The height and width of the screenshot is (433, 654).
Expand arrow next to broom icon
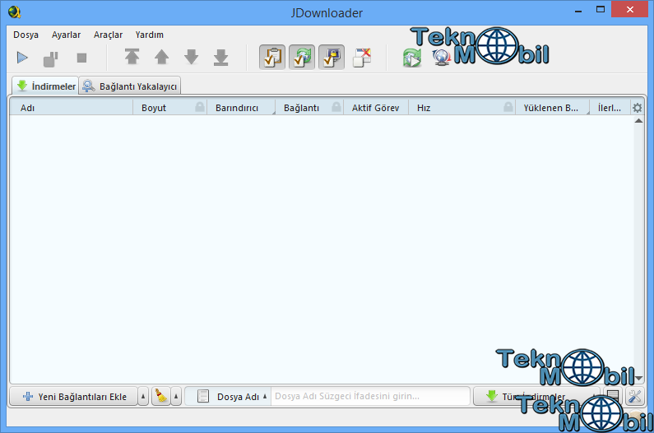click(176, 396)
